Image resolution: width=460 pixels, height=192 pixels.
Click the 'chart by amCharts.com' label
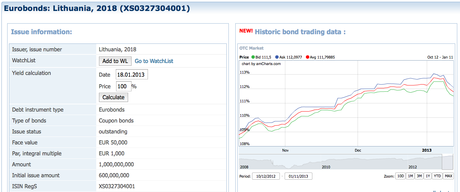click(x=261, y=64)
